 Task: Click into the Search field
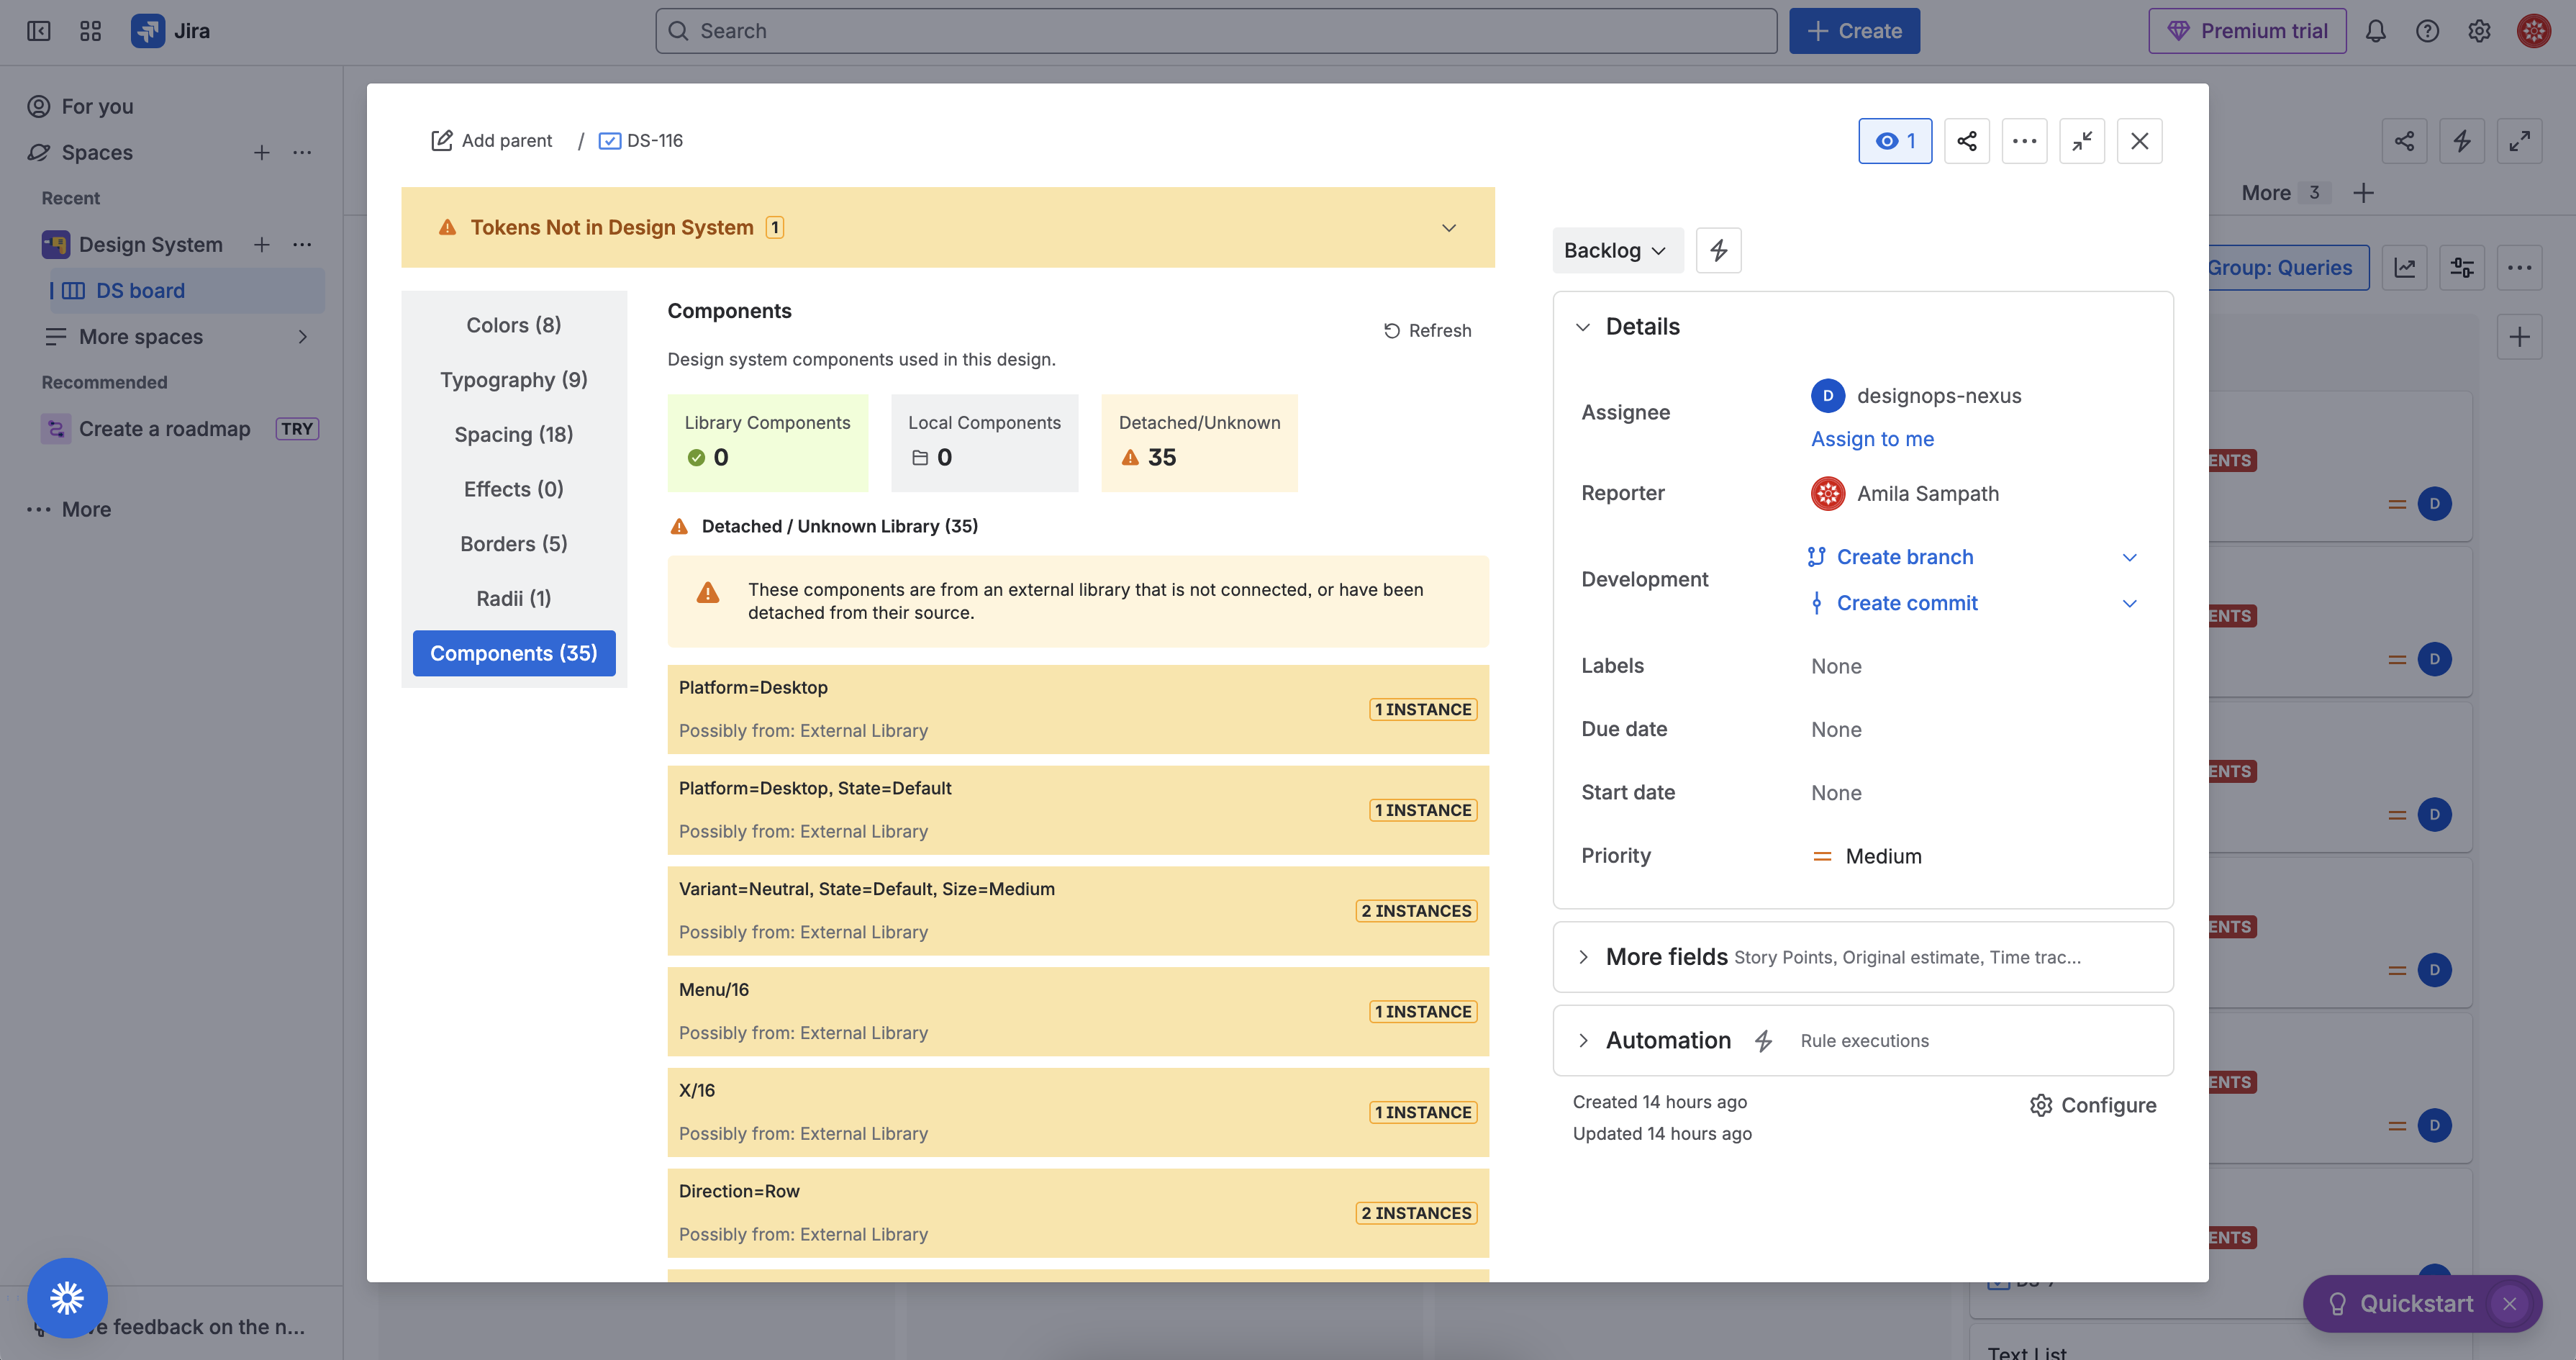click(1215, 31)
